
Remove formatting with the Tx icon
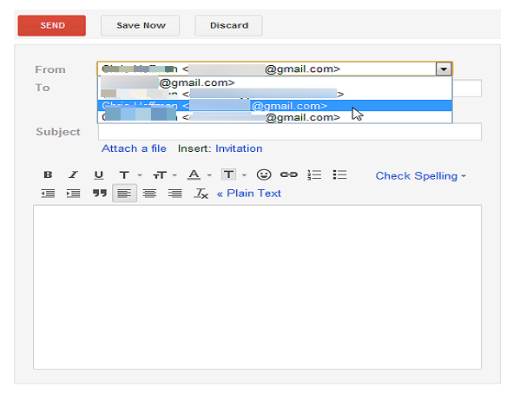pyautogui.click(x=201, y=194)
